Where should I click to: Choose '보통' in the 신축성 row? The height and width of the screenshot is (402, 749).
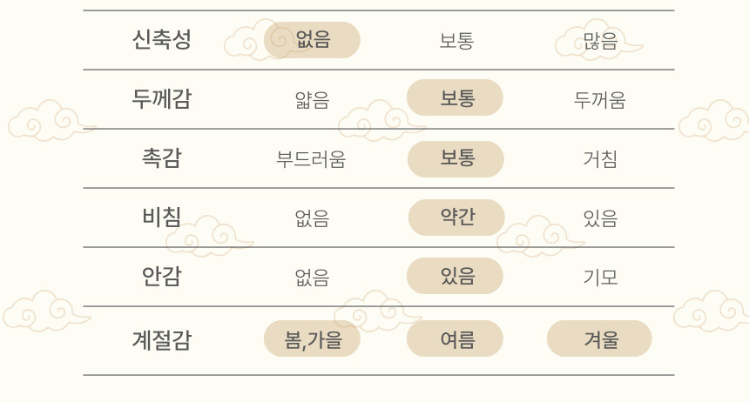[x=456, y=40]
